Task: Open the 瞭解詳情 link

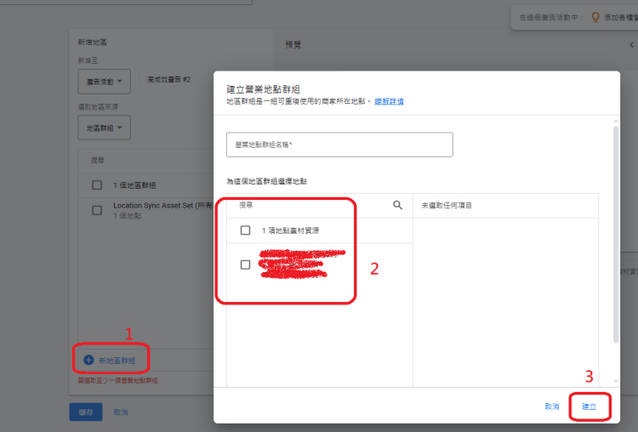Action: [x=389, y=101]
